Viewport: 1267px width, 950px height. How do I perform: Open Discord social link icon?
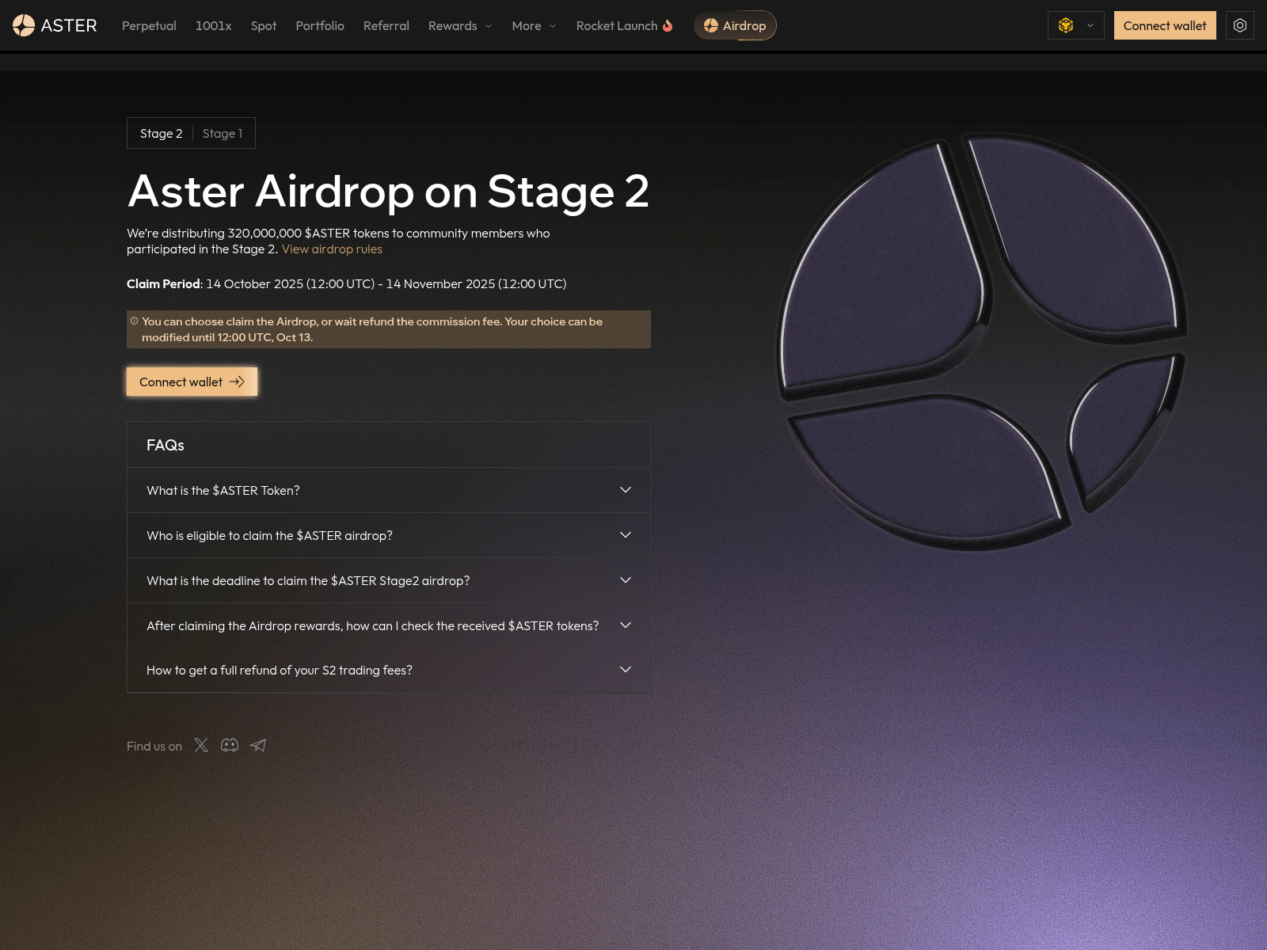point(230,745)
